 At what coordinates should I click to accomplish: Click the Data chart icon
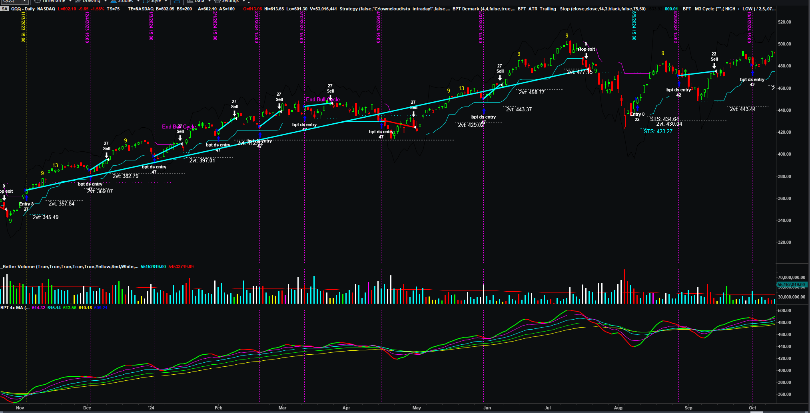pyautogui.click(x=190, y=1)
